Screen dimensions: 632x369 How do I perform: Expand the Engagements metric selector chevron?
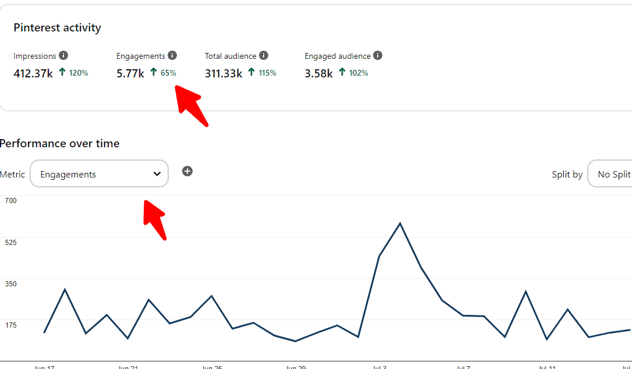point(157,173)
